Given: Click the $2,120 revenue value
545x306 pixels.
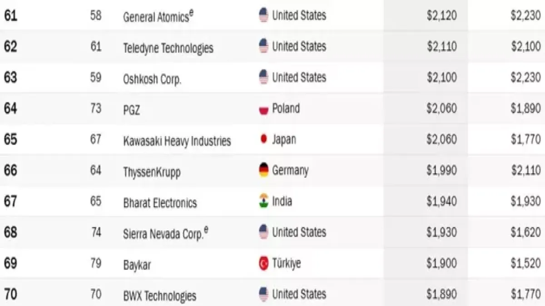Looking at the screenshot, I should (x=441, y=16).
